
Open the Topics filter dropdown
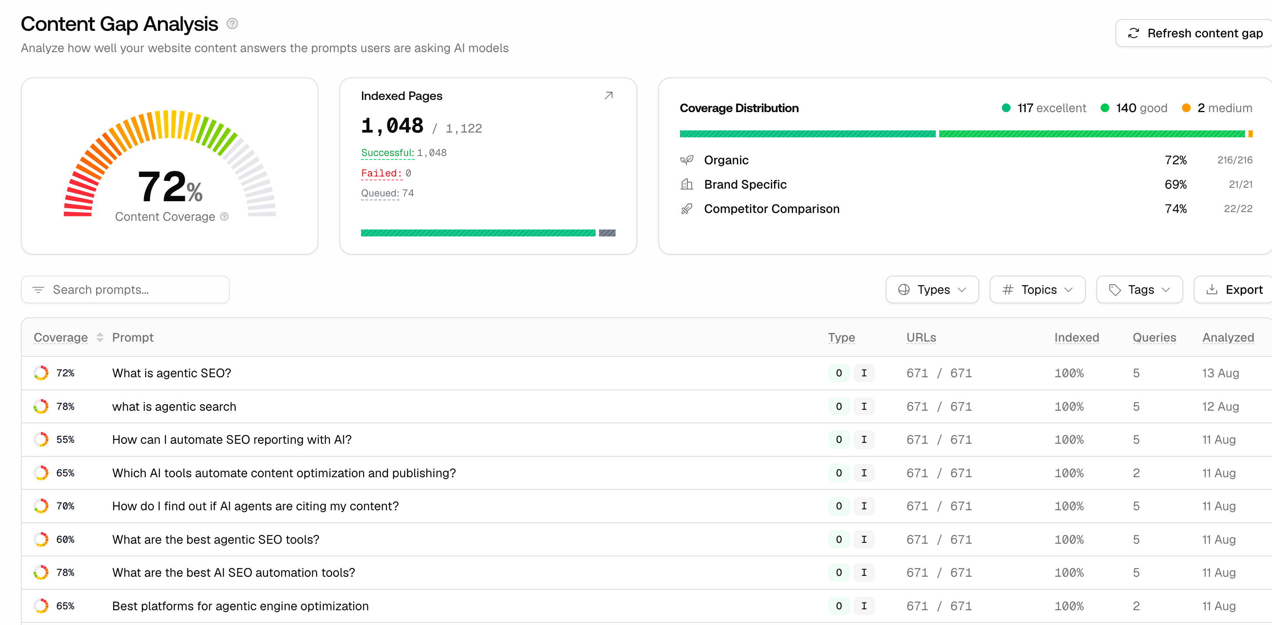(x=1038, y=289)
